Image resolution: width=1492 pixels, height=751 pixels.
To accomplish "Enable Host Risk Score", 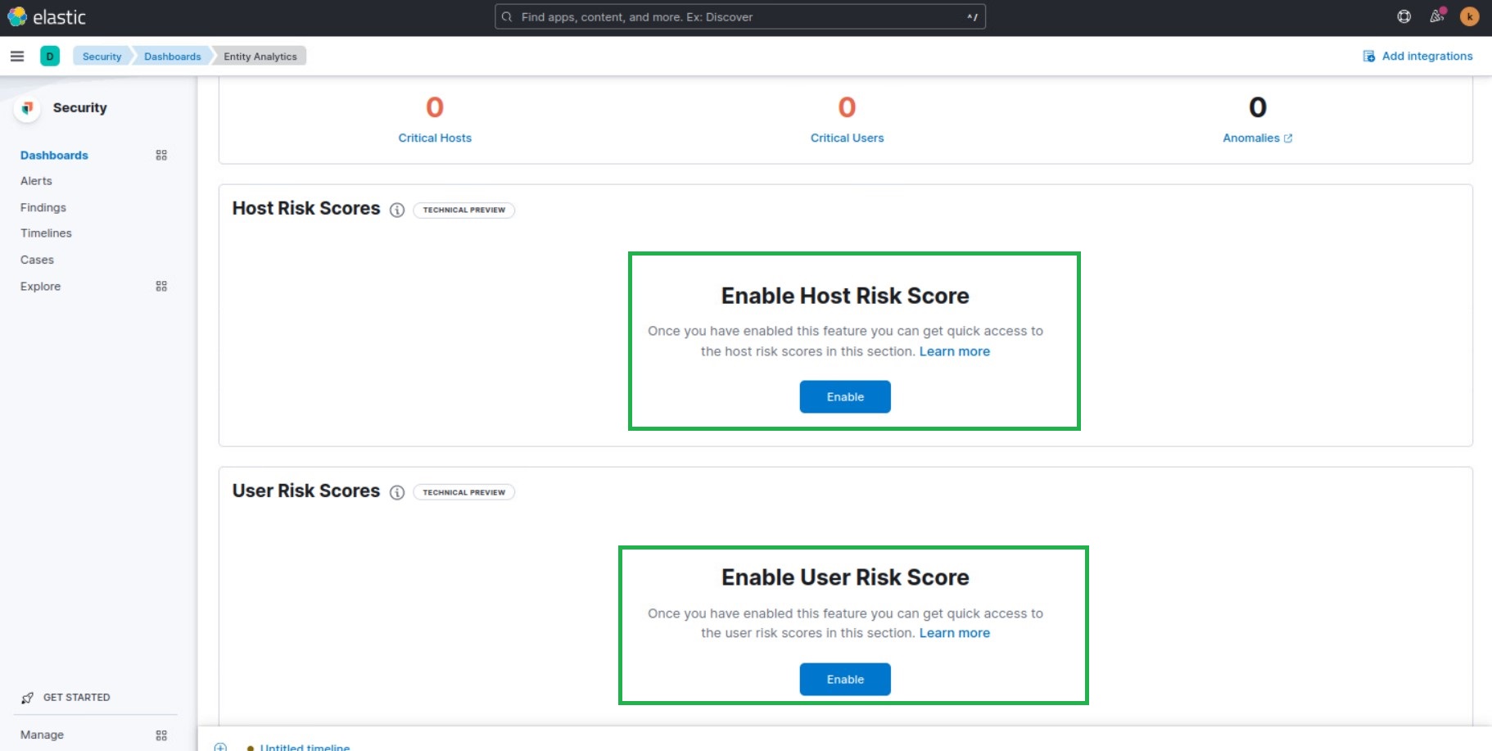I will pos(844,396).
